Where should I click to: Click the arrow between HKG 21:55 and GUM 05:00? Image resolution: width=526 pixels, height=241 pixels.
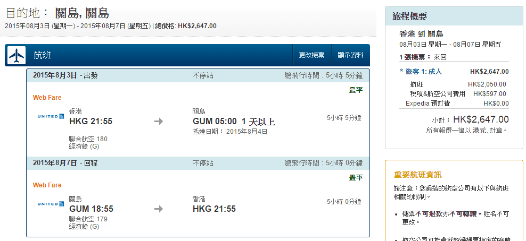click(x=158, y=122)
